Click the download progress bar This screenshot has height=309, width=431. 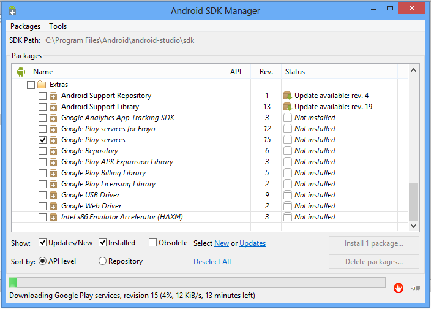click(x=197, y=282)
